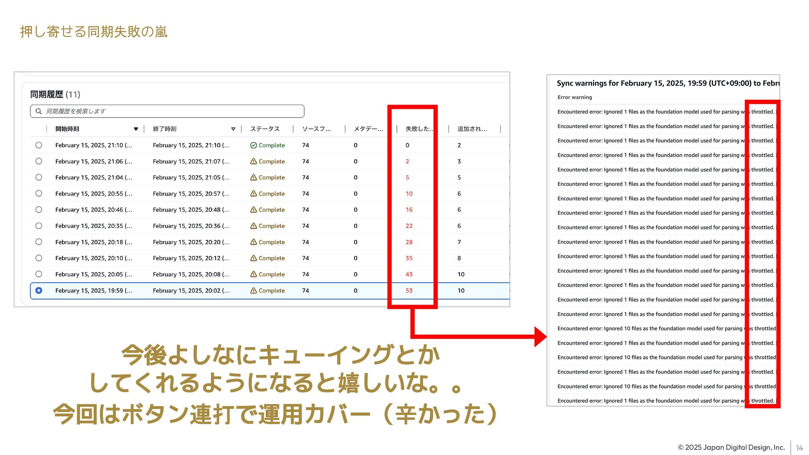
Task: Click the warning triangle icon on the 20:35 row
Action: click(x=253, y=226)
